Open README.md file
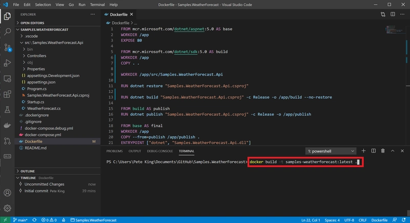Viewport: 410px width, 223px height. (x=57, y=148)
